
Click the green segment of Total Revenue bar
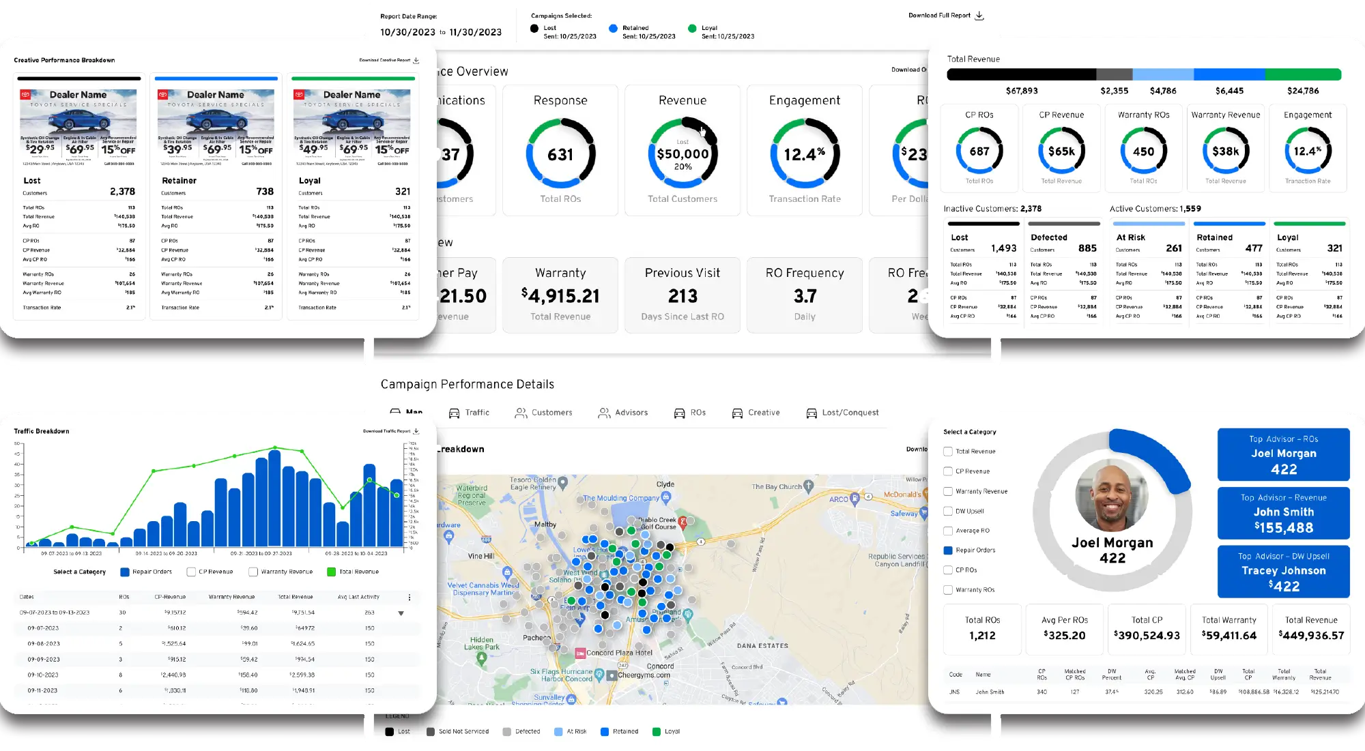[1303, 74]
